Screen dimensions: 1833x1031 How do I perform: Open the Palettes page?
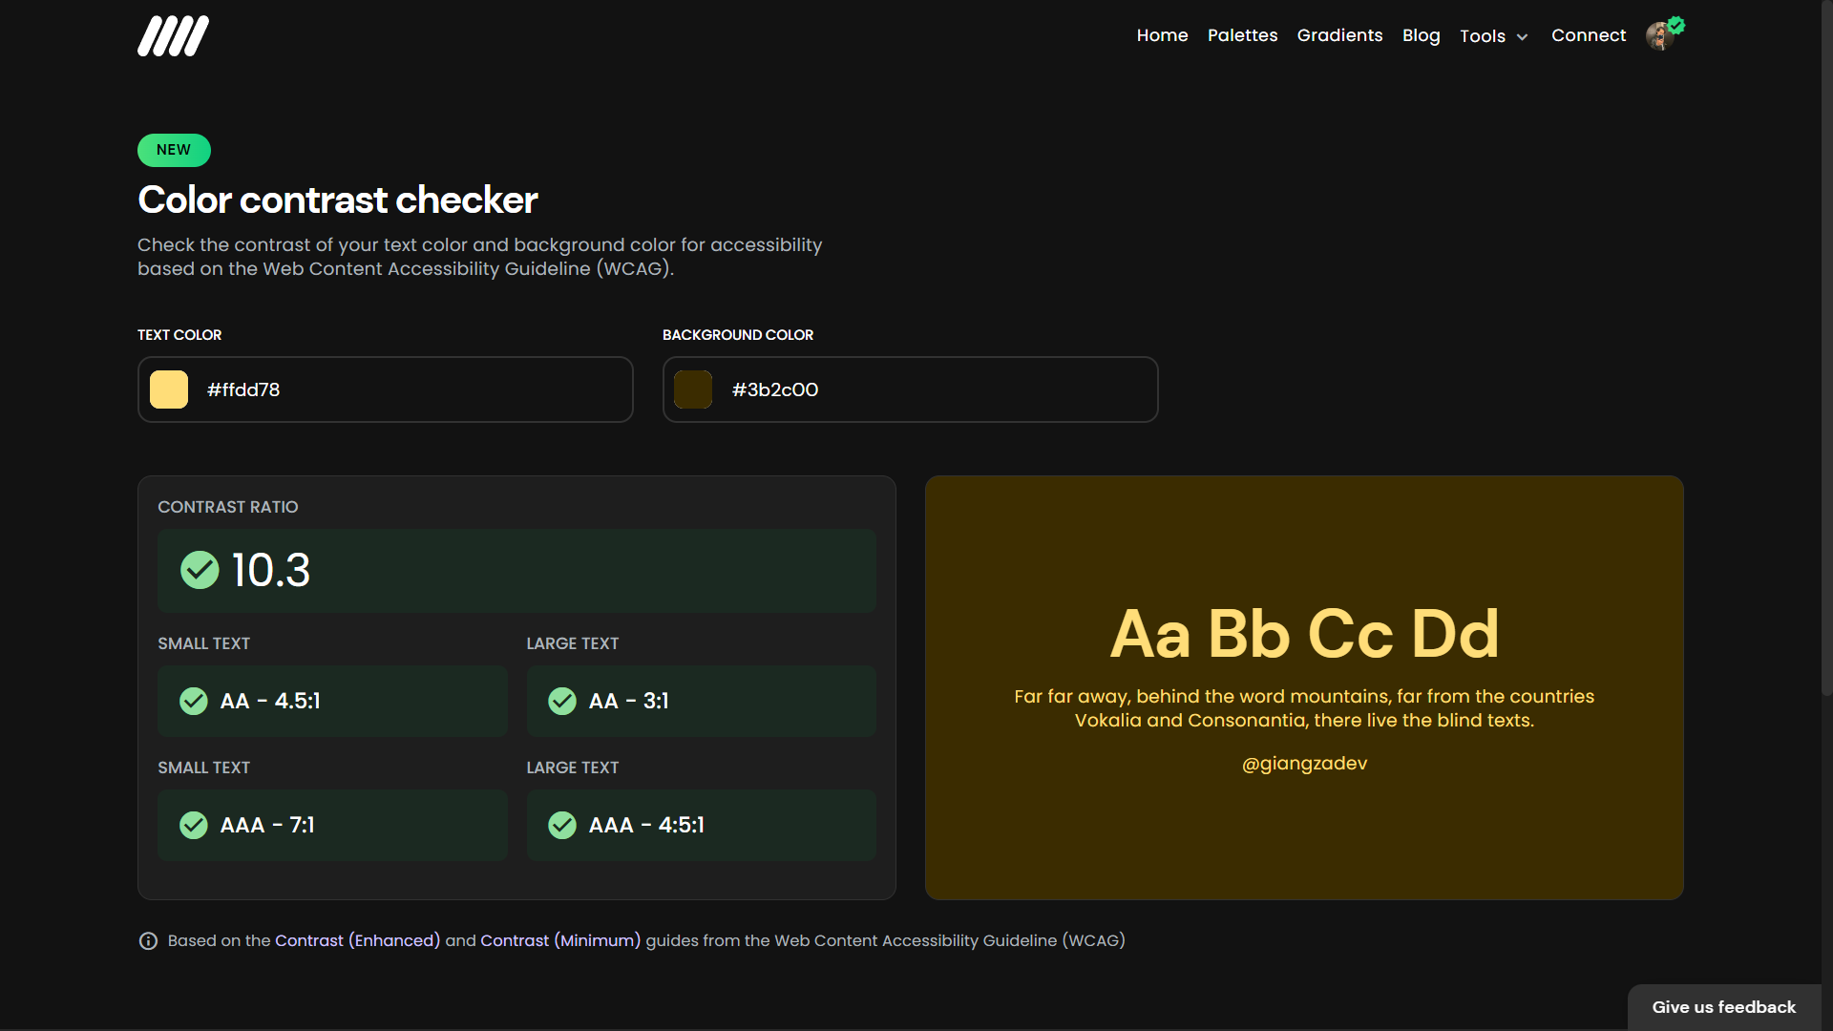pyautogui.click(x=1242, y=35)
